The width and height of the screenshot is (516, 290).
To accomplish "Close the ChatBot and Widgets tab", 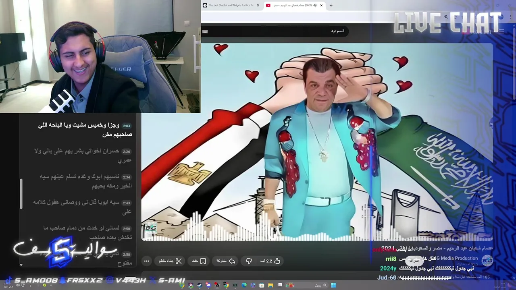I will (x=258, y=5).
